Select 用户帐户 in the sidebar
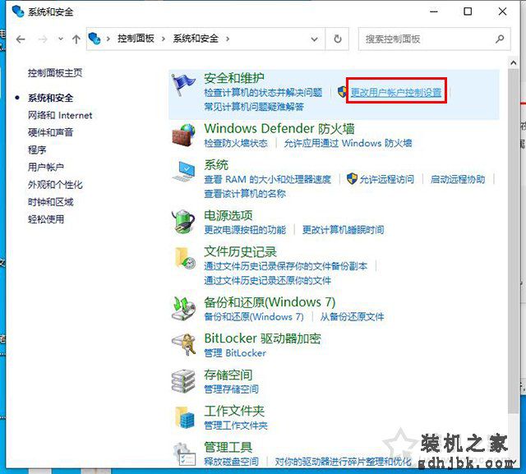 (x=46, y=167)
